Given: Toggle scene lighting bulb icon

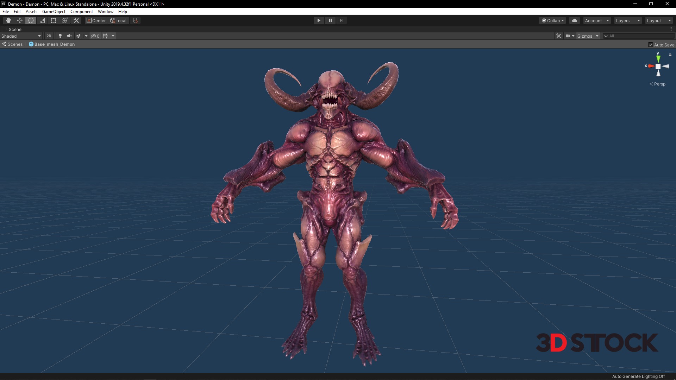Looking at the screenshot, I should [60, 36].
